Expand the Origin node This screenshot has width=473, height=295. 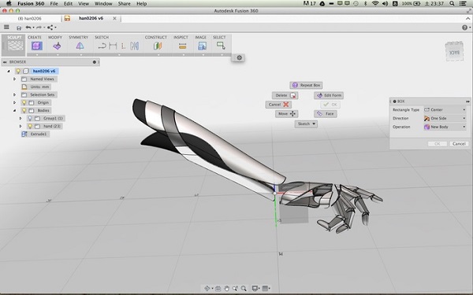tap(14, 102)
